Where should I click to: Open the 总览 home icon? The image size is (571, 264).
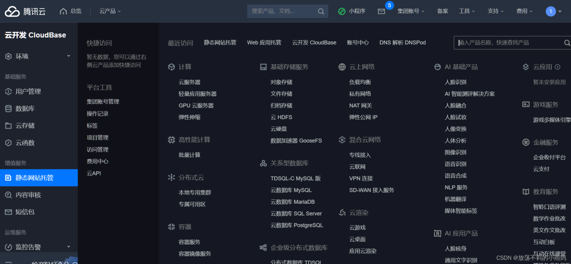tap(63, 11)
